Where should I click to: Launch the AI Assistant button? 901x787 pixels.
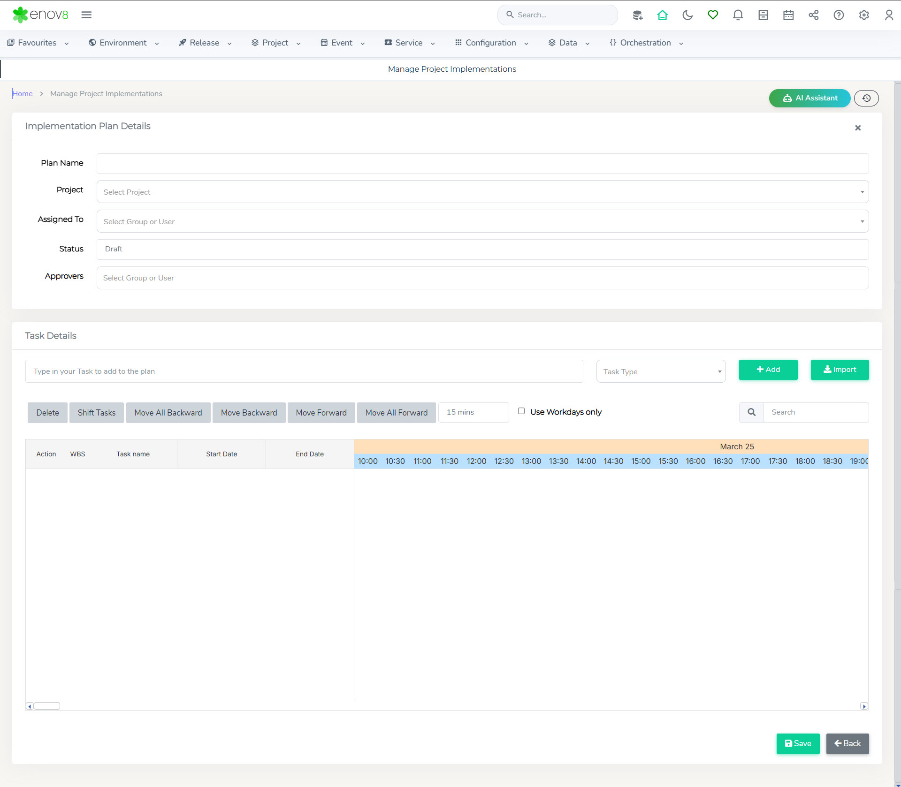point(809,98)
